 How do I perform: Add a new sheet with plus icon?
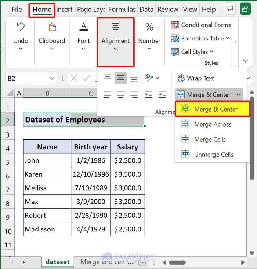coord(142,262)
